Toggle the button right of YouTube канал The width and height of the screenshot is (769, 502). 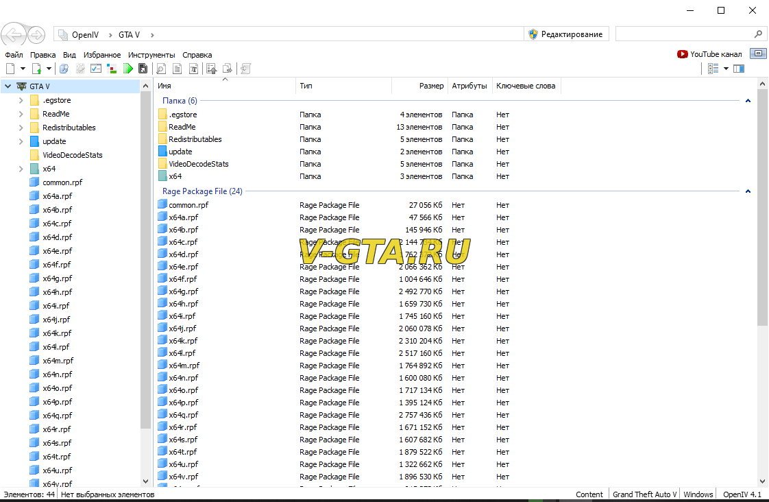point(757,53)
